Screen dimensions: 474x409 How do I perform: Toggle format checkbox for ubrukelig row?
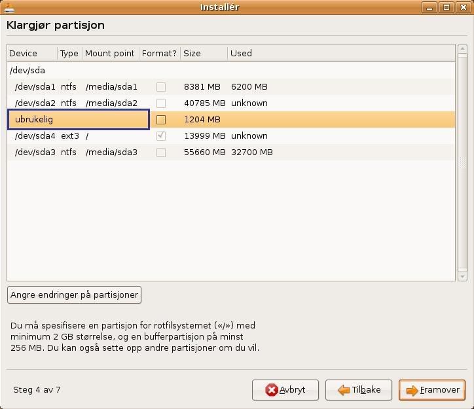pyautogui.click(x=161, y=120)
